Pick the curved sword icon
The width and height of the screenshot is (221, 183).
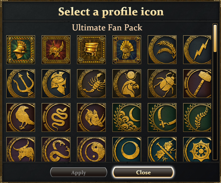click(x=162, y=117)
